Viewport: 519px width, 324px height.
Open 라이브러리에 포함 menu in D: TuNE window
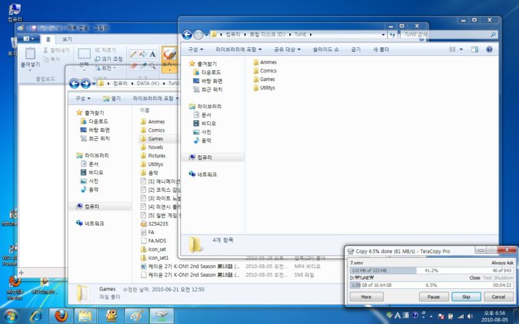[239, 49]
